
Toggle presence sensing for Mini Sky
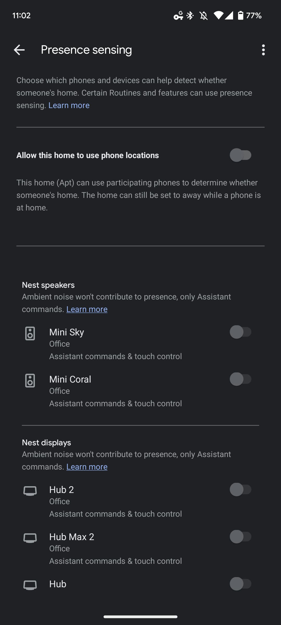(240, 332)
